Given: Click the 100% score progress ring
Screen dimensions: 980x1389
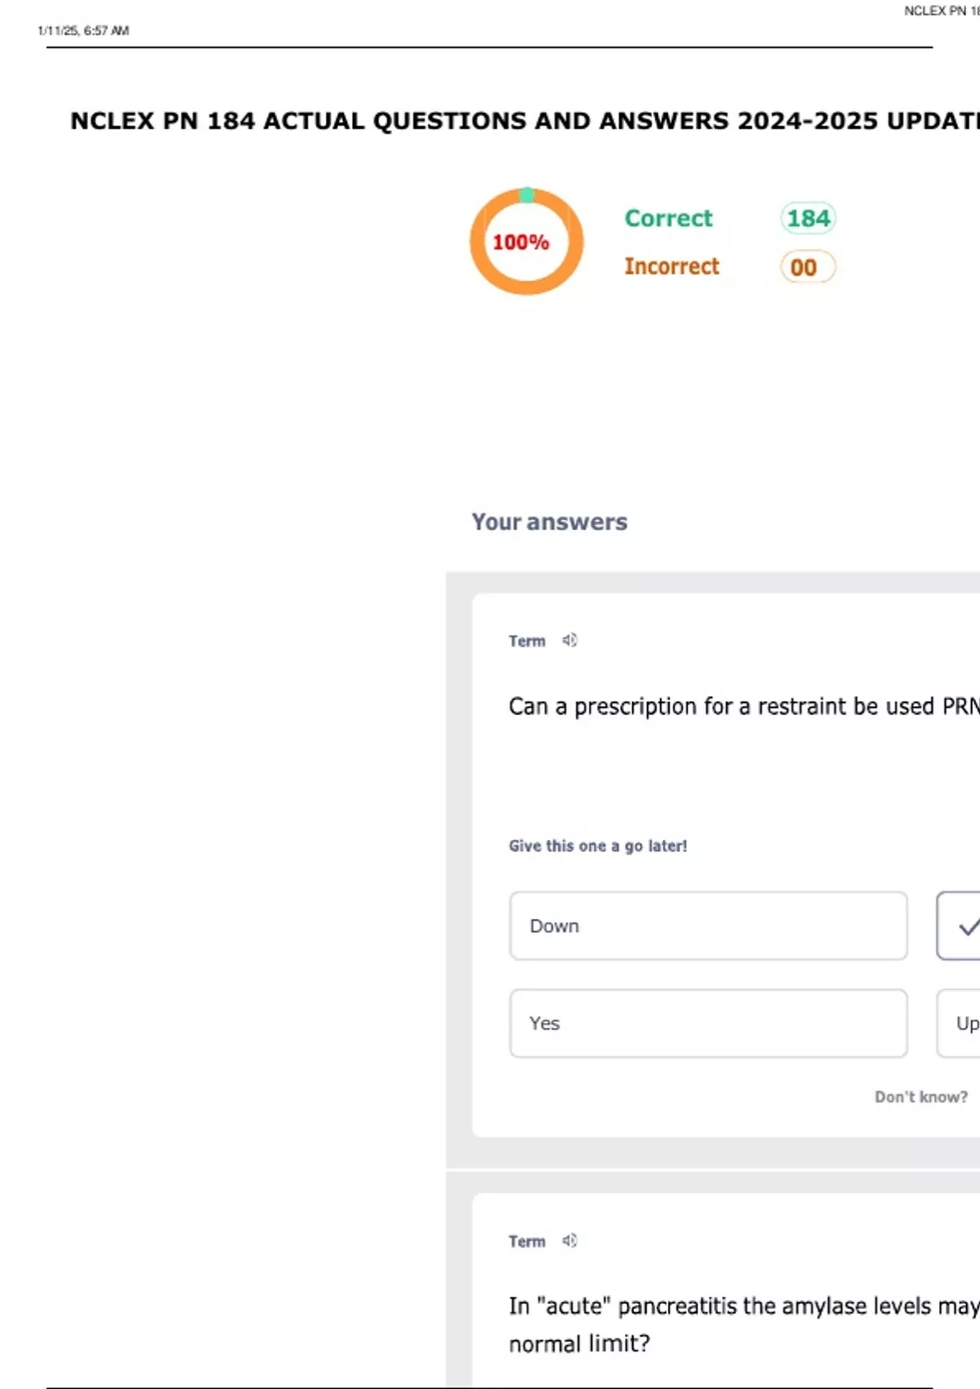Looking at the screenshot, I should tap(526, 242).
